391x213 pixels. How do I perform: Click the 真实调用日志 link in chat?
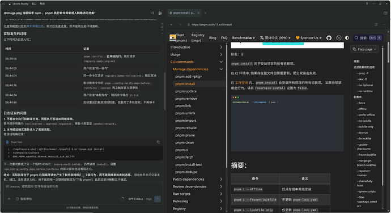point(35,26)
